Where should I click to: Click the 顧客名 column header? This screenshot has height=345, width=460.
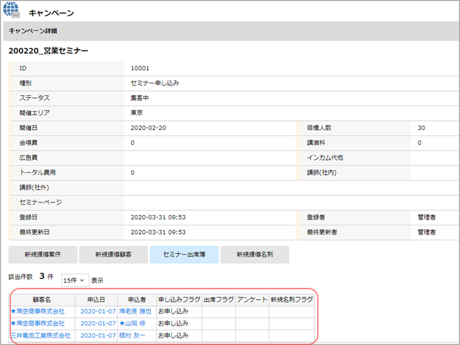42,300
